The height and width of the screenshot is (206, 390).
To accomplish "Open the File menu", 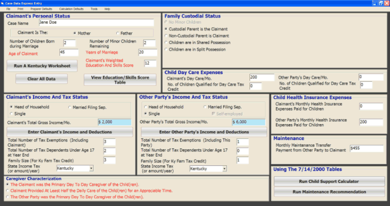I will [8, 9].
